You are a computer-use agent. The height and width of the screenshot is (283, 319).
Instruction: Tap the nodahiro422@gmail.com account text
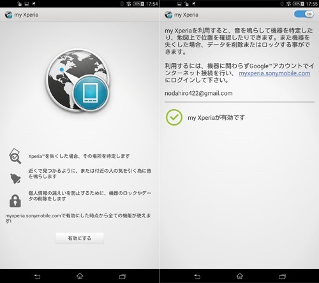coord(198,93)
